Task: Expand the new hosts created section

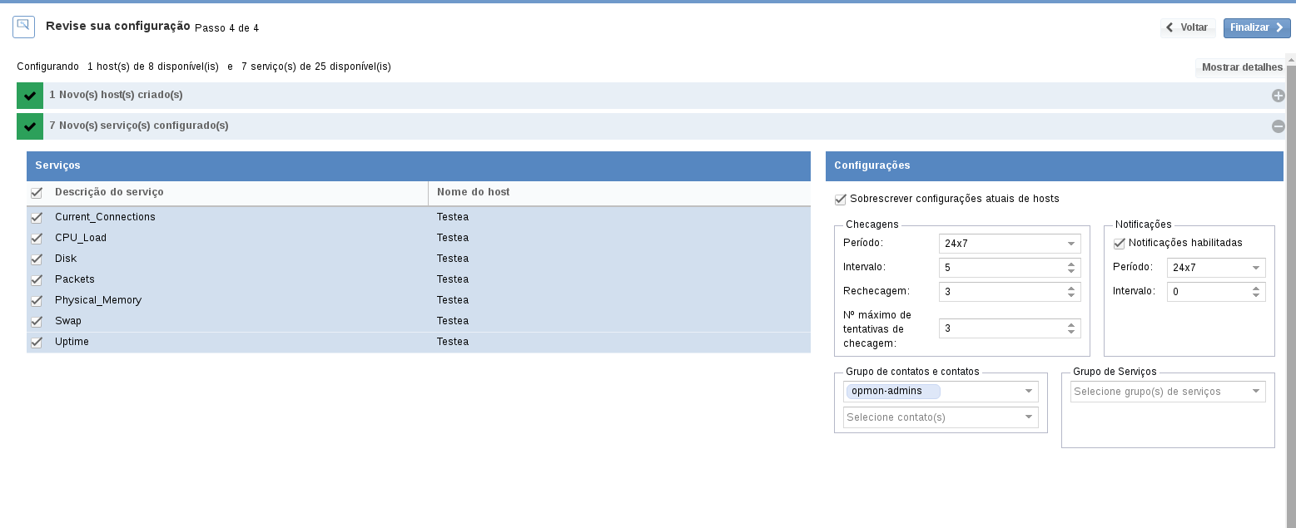Action: coord(1278,96)
